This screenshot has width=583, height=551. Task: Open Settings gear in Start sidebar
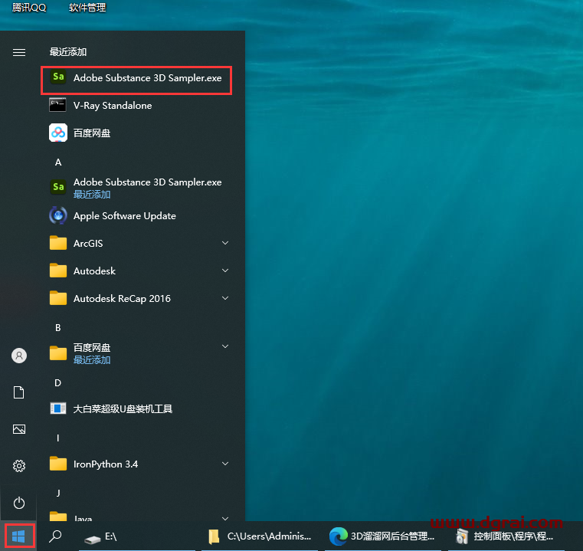click(19, 466)
